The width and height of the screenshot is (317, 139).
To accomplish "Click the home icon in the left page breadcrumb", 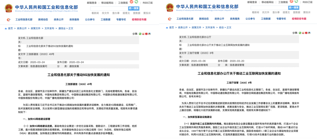I will (x=6, y=28).
